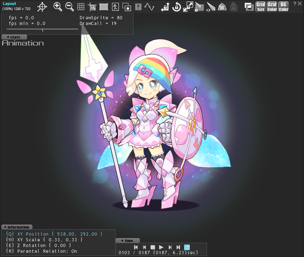This screenshot has width=304, height=257.
Task: Click the Animation label
Action: pos(23,43)
